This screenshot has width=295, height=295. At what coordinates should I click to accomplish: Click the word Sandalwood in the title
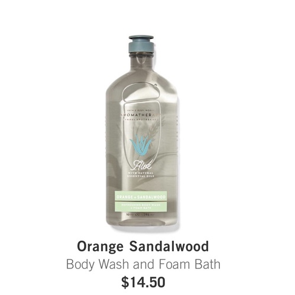(169, 247)
